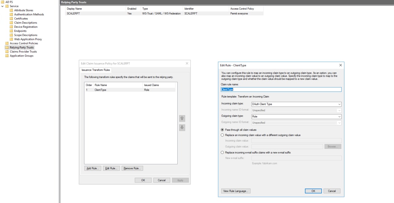Select Access Control Policies in tree
Screen dimensions: 394x203
coord(24,43)
